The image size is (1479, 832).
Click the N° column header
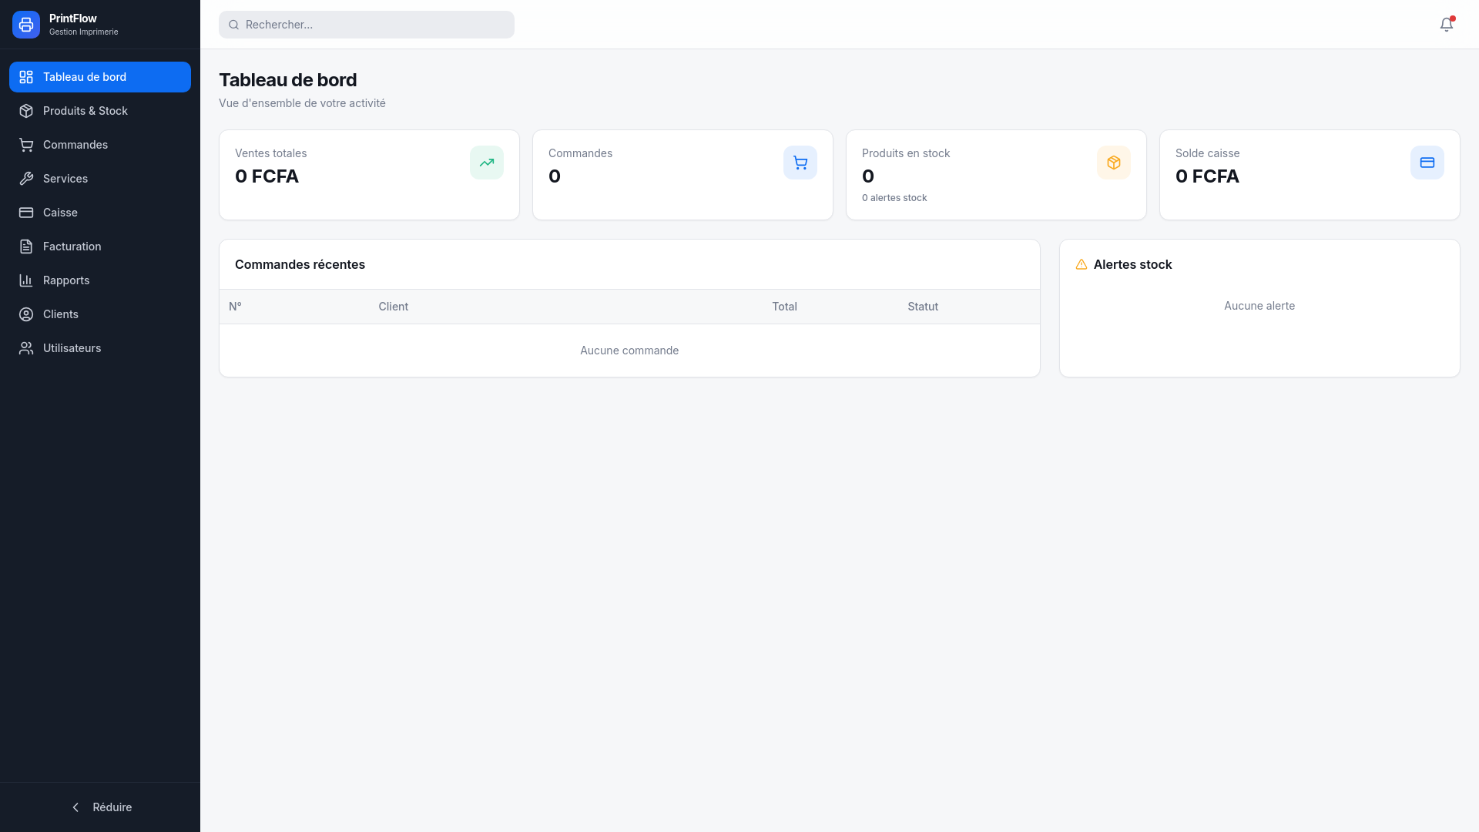tap(235, 307)
